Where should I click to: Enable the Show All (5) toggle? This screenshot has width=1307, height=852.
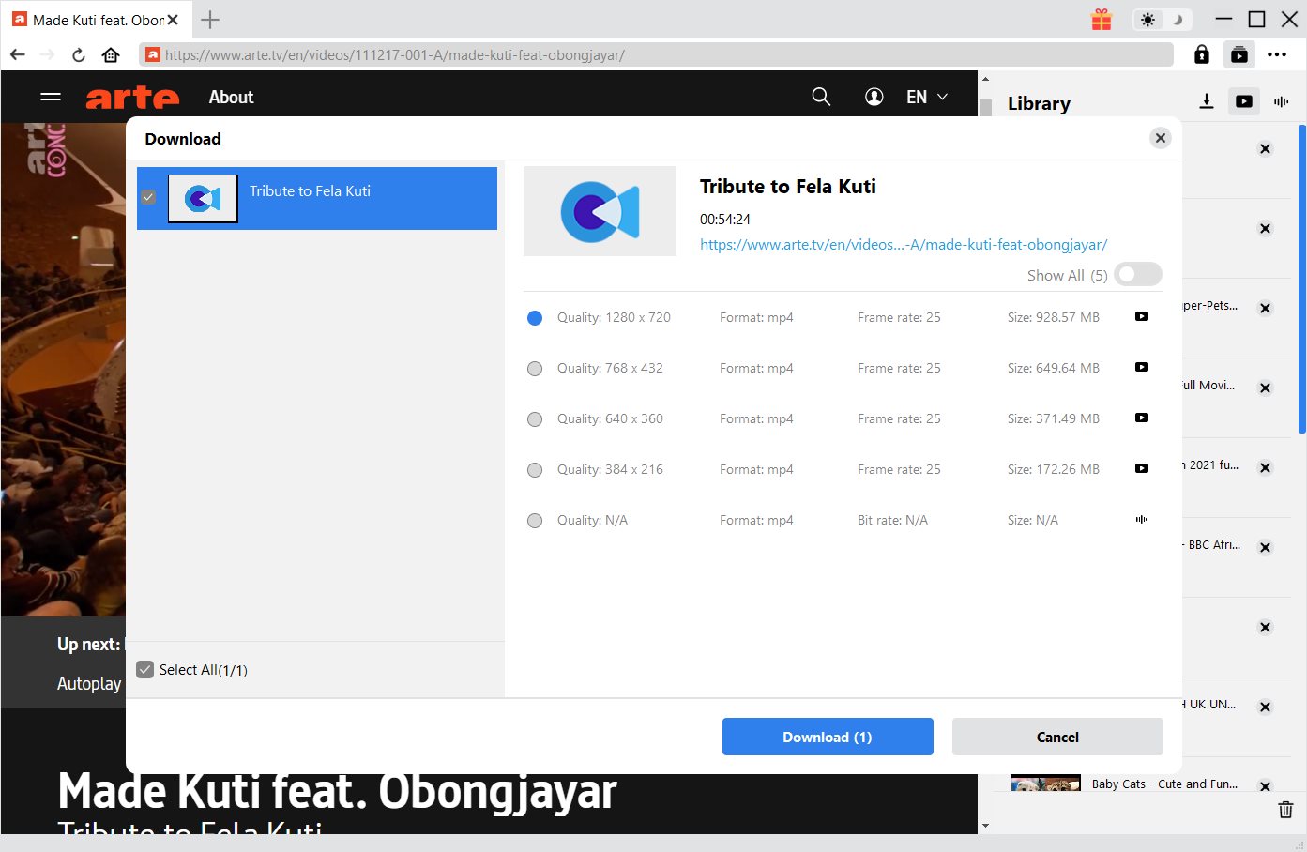(x=1137, y=274)
